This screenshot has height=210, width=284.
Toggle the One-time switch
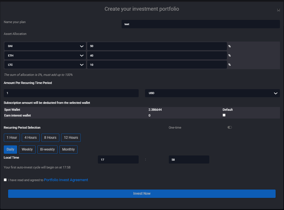point(230,127)
